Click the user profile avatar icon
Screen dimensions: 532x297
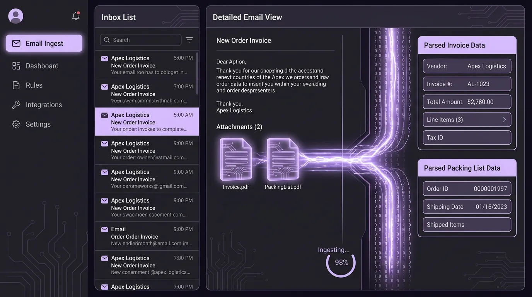[x=16, y=16]
